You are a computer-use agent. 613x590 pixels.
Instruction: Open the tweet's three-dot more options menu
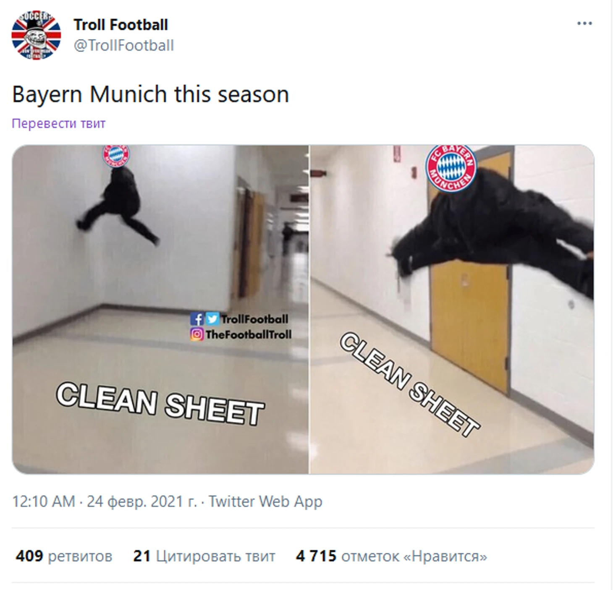coord(584,23)
